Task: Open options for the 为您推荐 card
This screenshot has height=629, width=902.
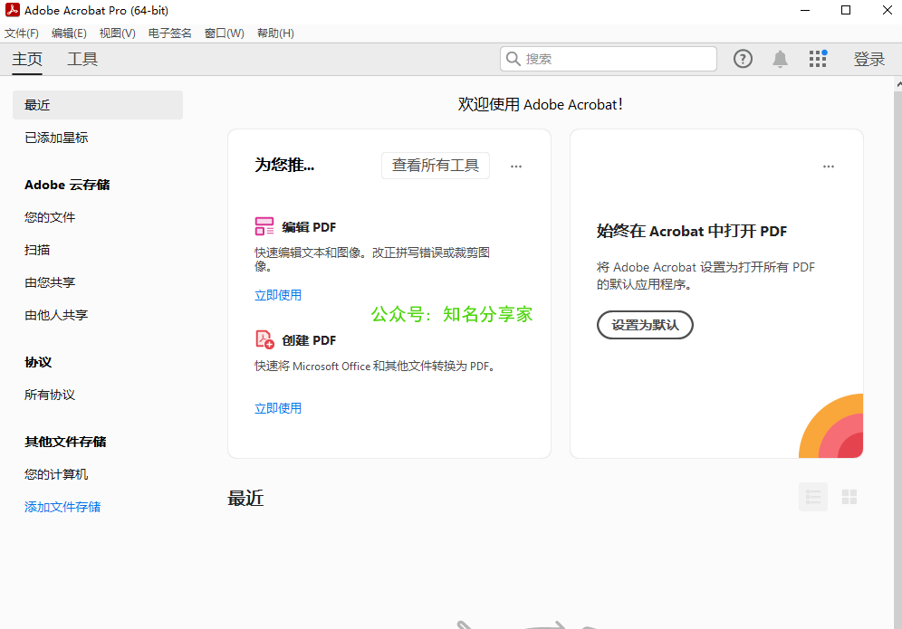Action: click(516, 167)
